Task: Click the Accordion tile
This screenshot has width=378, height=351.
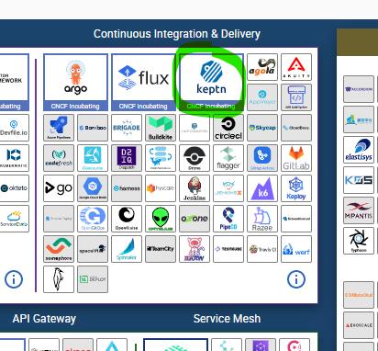Action: [x=359, y=89]
